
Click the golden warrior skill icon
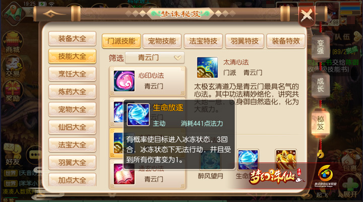tap(286, 159)
